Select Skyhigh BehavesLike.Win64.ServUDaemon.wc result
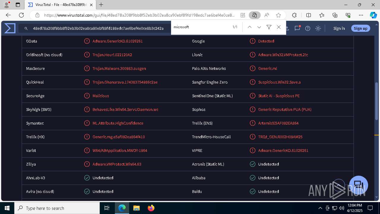The height and width of the screenshot is (214, 380). [125, 109]
